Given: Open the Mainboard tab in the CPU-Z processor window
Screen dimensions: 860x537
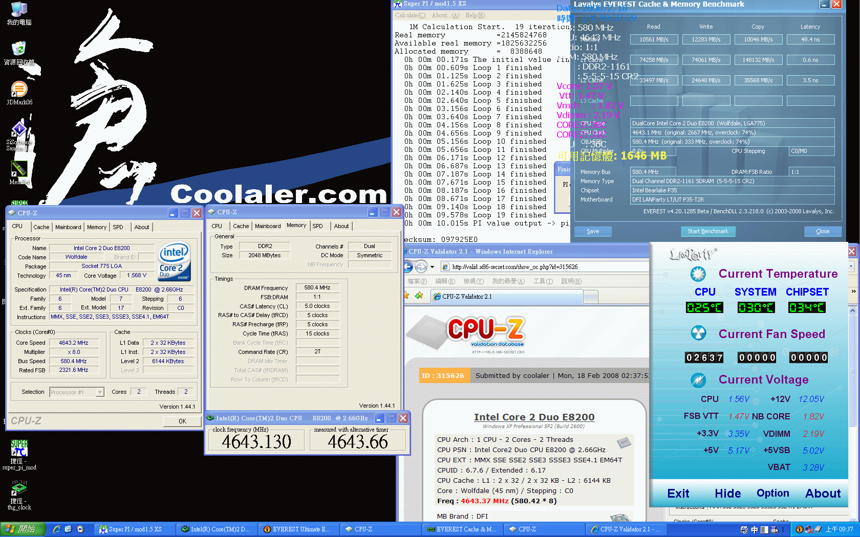Looking at the screenshot, I should point(68,227).
